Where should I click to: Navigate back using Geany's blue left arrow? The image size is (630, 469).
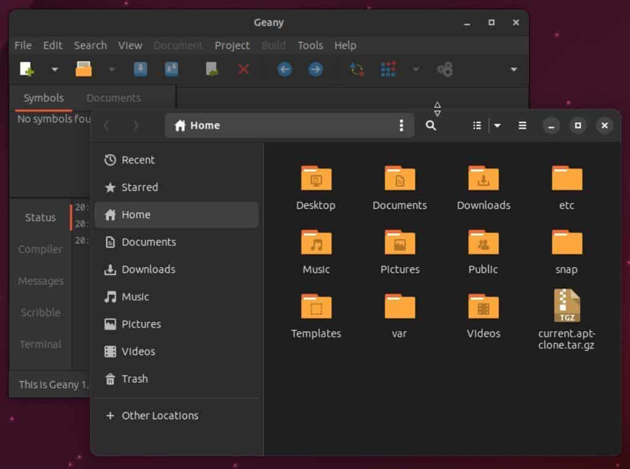pyautogui.click(x=284, y=69)
